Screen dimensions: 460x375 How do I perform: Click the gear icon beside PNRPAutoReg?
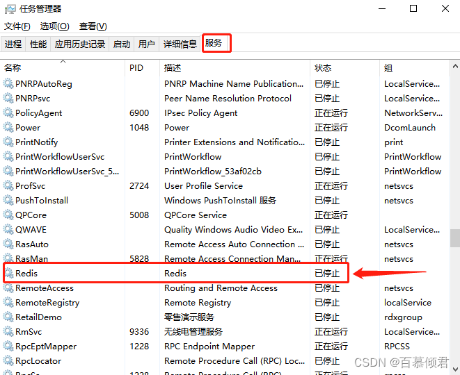pos(8,84)
